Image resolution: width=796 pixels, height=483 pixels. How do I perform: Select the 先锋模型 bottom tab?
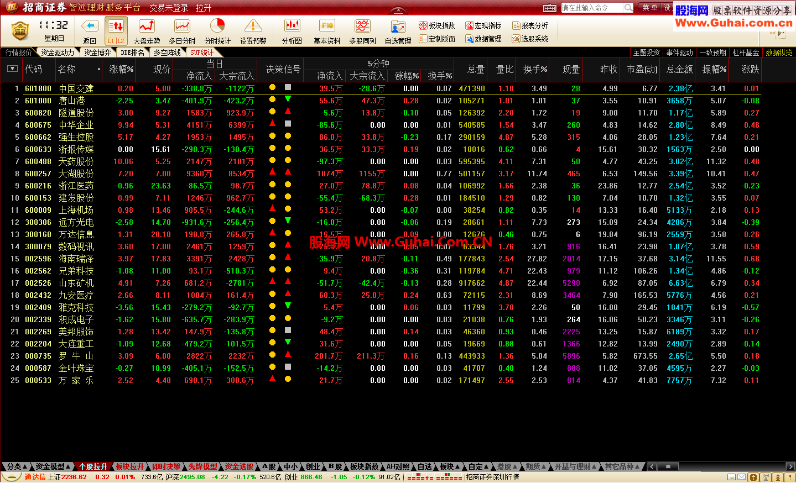[202, 467]
